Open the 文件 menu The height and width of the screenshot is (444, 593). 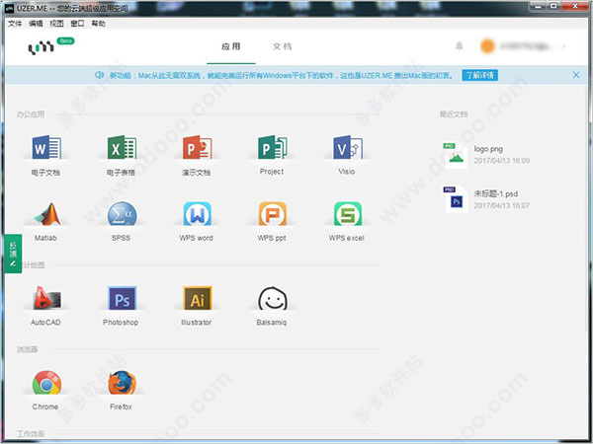pos(15,24)
